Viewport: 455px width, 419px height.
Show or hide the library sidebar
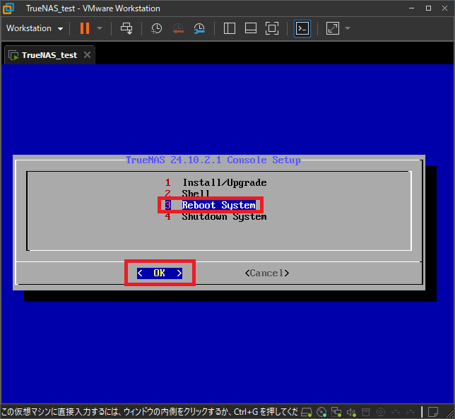click(x=229, y=28)
